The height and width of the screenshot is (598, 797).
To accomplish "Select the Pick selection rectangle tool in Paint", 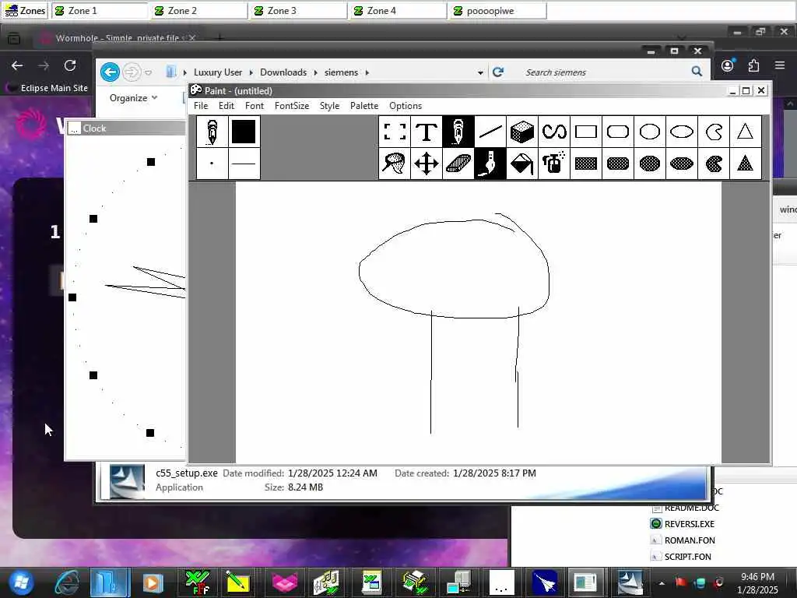I will click(395, 132).
